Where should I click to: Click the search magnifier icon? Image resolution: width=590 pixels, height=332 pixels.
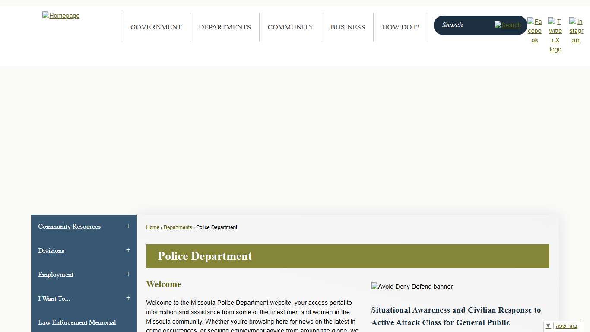pyautogui.click(x=508, y=25)
